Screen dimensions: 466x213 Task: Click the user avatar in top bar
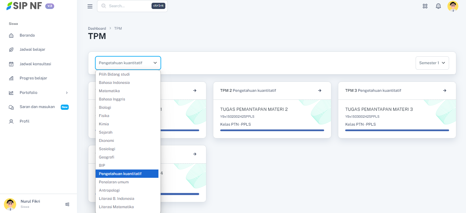tap(453, 6)
